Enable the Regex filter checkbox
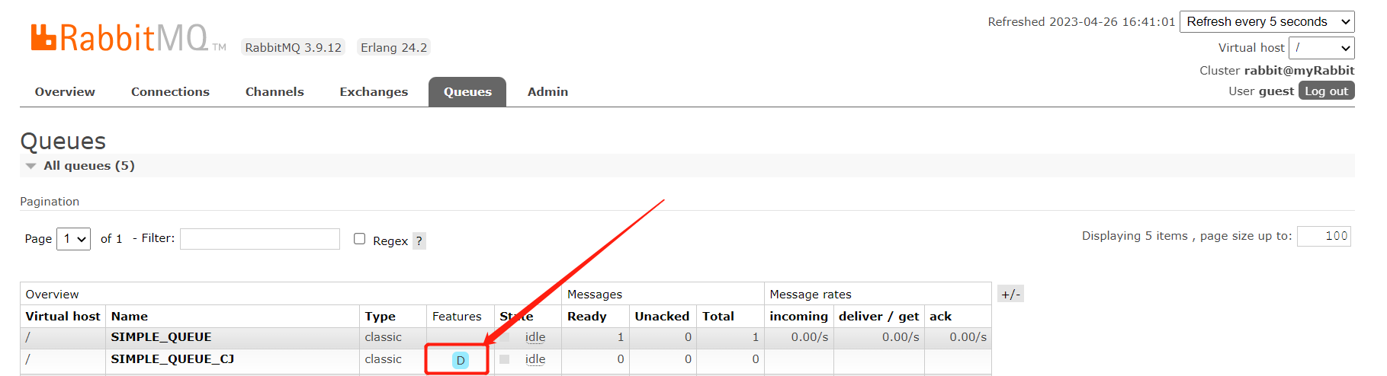 (x=360, y=239)
